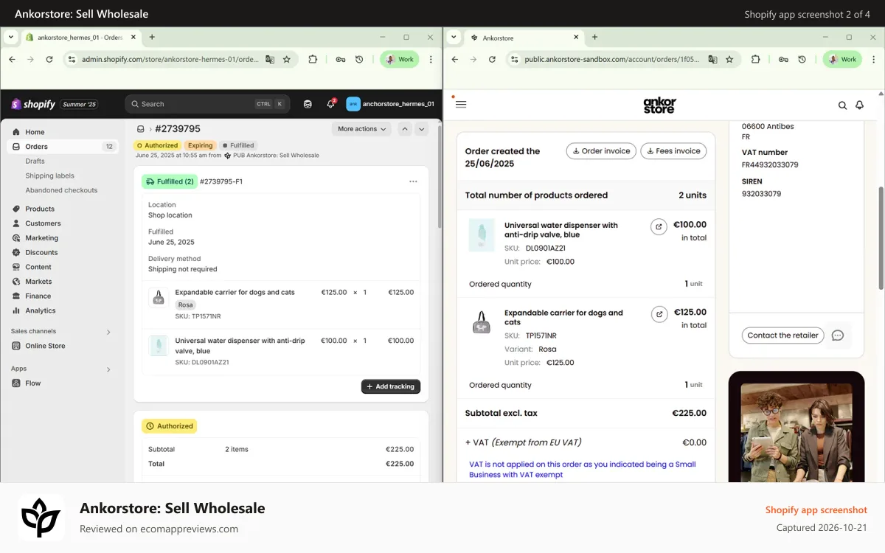Download the Fees invoice
This screenshot has width=885, height=553.
[673, 151]
